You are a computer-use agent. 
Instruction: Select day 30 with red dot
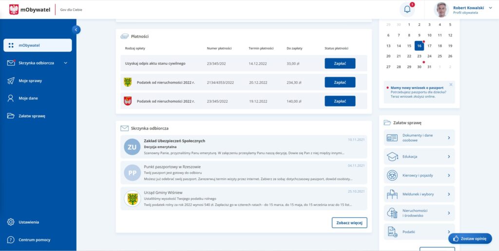[x=419, y=67]
